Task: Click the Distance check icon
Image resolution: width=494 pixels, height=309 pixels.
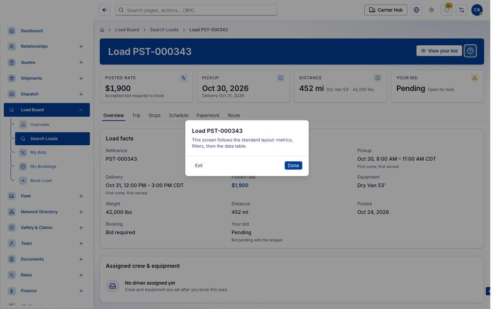Action: [377, 78]
